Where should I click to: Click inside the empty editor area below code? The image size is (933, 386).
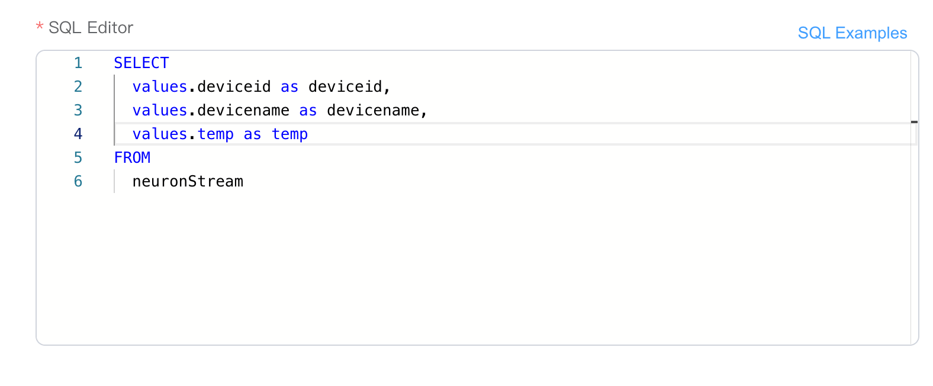(414, 266)
